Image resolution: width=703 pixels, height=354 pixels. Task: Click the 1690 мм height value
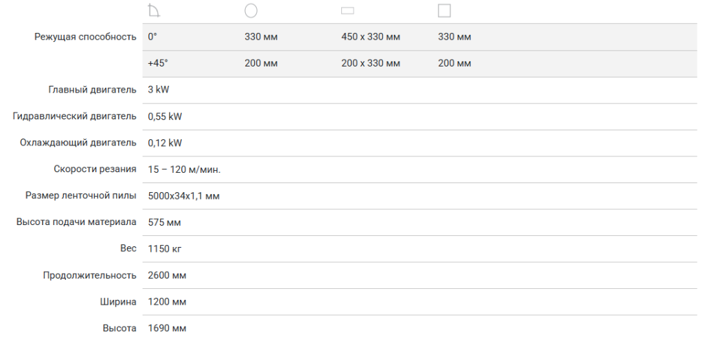pyautogui.click(x=167, y=328)
